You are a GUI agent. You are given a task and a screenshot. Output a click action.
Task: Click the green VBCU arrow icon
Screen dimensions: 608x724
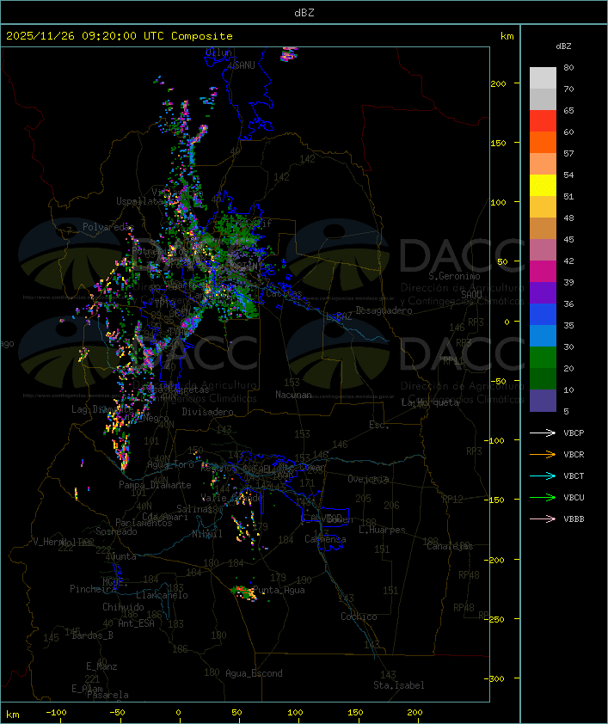coord(543,498)
